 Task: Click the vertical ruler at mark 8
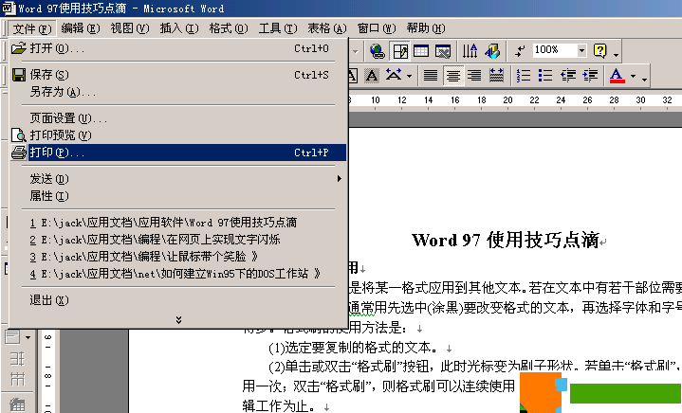[48, 376]
